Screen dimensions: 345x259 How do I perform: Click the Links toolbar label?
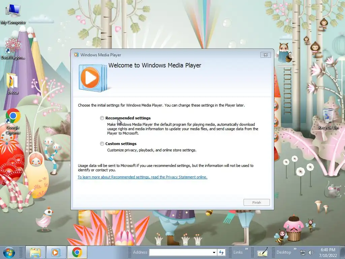[238, 252]
